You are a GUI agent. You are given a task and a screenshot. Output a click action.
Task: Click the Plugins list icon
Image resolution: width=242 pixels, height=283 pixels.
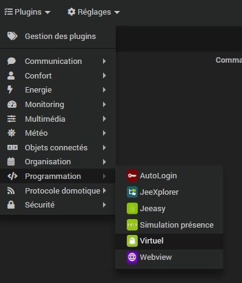[x=9, y=12]
